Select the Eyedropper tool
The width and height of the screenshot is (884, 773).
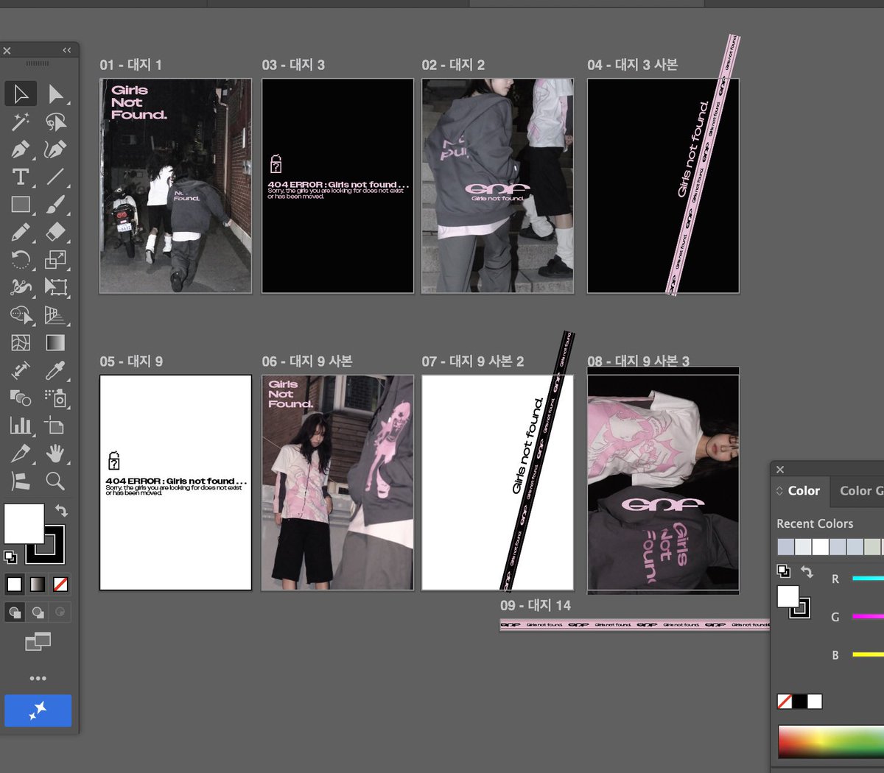(x=55, y=370)
